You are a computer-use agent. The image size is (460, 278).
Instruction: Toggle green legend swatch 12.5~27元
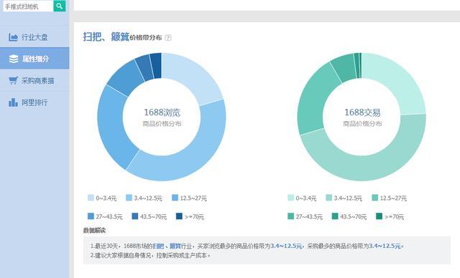pos(375,198)
